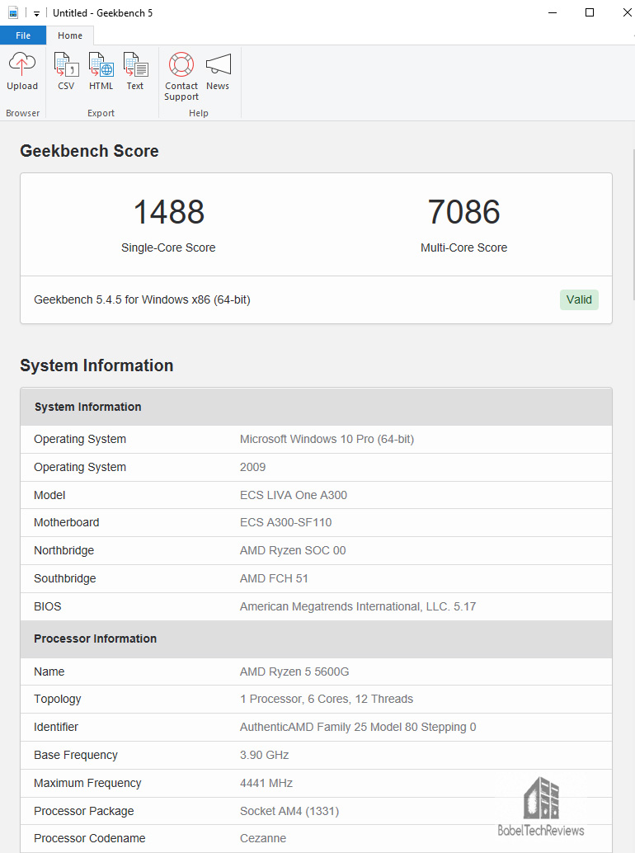Click the Maximum Frequency row label

87,784
